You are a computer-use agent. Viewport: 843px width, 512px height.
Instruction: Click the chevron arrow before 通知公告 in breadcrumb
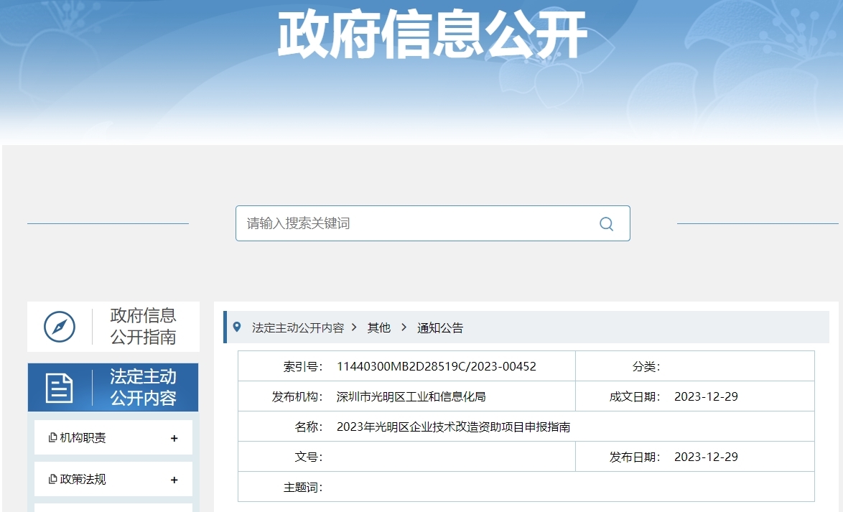click(404, 327)
